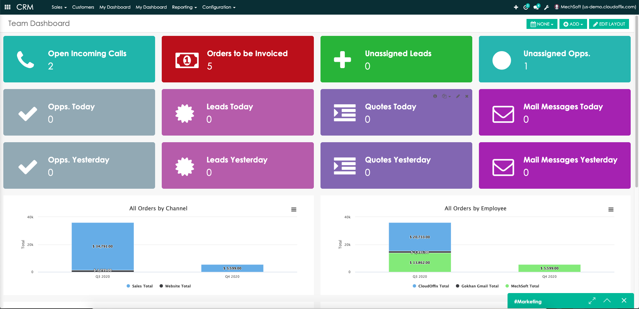The image size is (639, 309).
Task: Open the Configuration dropdown menu
Action: pyautogui.click(x=219, y=7)
